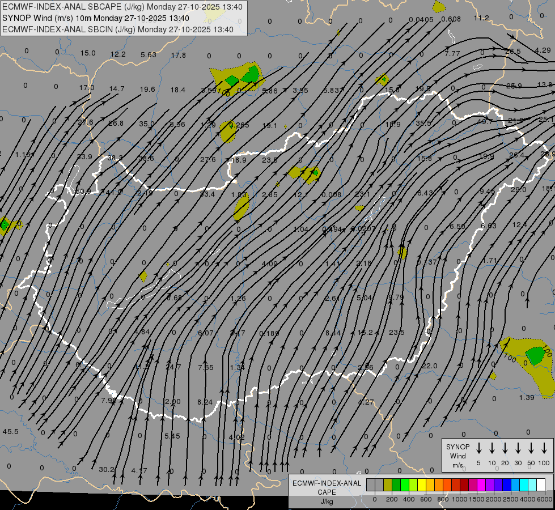The image size is (555, 510).
Task: Click the map value '0.189'
Action: pyautogui.click(x=269, y=333)
